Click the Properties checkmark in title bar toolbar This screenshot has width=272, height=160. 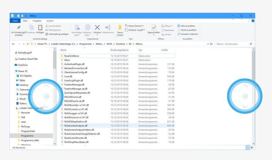coord(18,16)
